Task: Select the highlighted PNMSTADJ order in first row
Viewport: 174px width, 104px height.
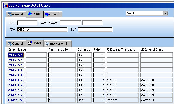Action: pyautogui.click(x=16, y=55)
